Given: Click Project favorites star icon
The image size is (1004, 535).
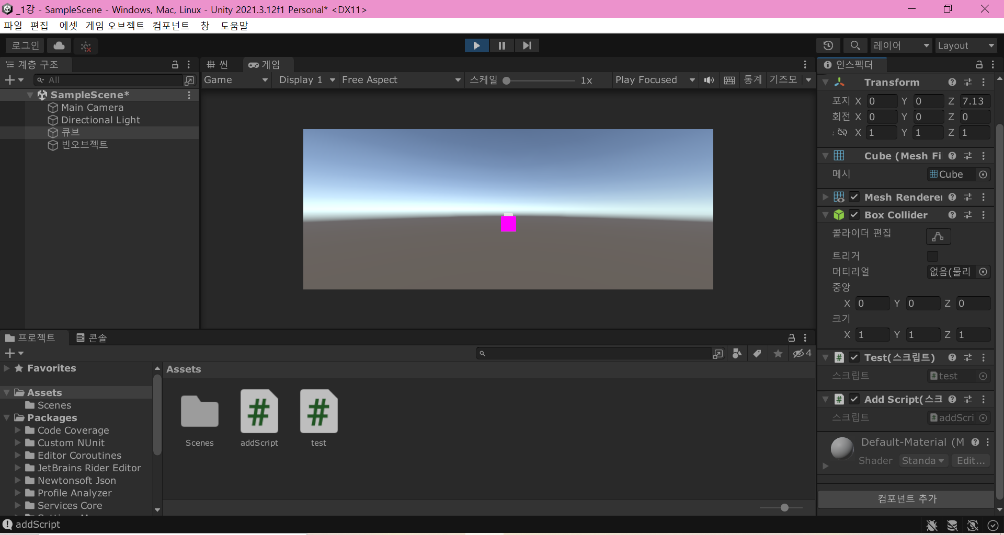Looking at the screenshot, I should tap(778, 354).
